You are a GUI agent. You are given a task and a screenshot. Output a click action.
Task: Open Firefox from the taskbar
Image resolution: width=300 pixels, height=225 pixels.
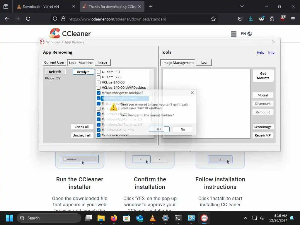pos(114,218)
